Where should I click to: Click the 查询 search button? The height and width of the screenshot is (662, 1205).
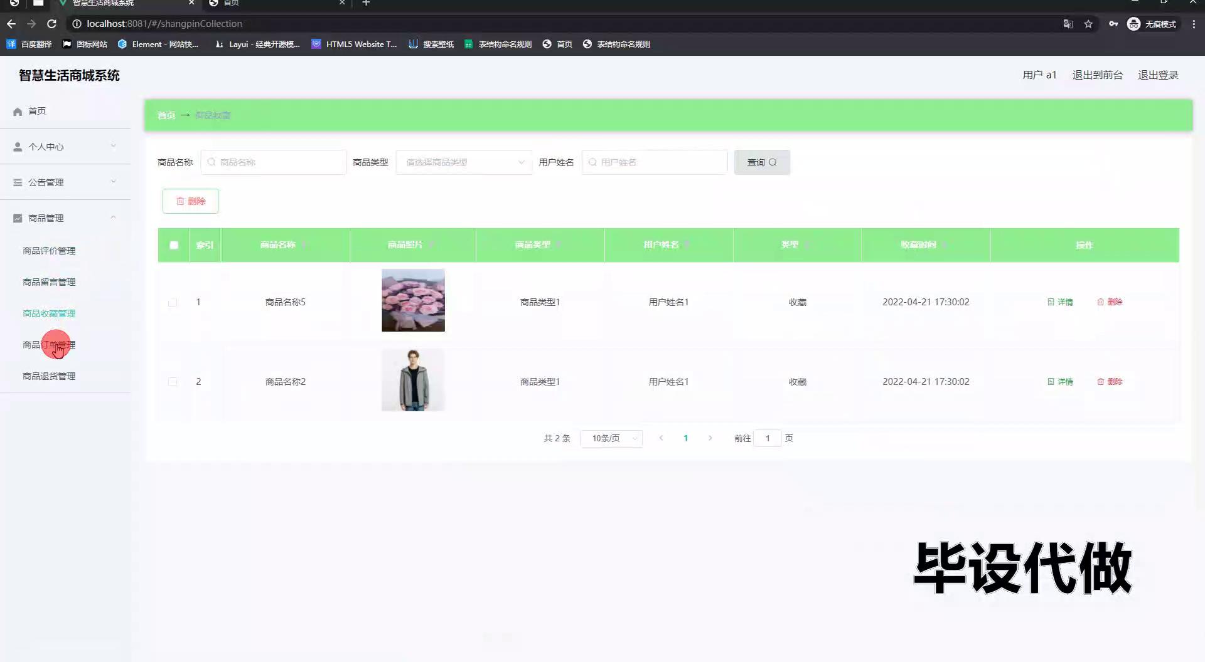761,162
